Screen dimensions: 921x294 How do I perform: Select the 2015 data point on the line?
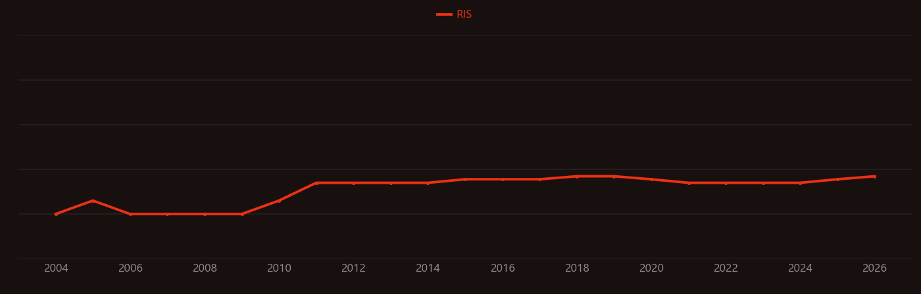465,179
